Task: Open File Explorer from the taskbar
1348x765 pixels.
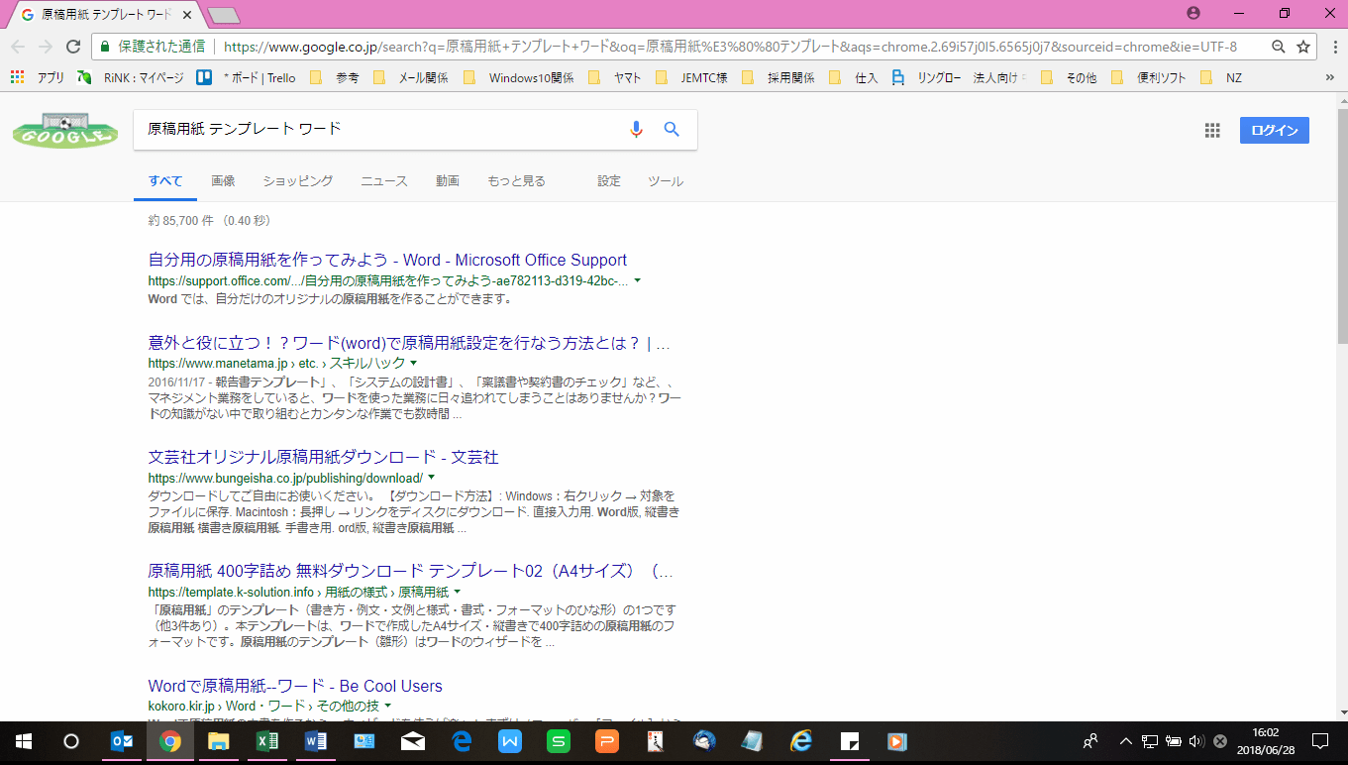Action: pyautogui.click(x=219, y=741)
